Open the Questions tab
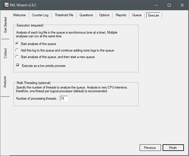Viewport: 189px width, 156px height. (x=86, y=15)
